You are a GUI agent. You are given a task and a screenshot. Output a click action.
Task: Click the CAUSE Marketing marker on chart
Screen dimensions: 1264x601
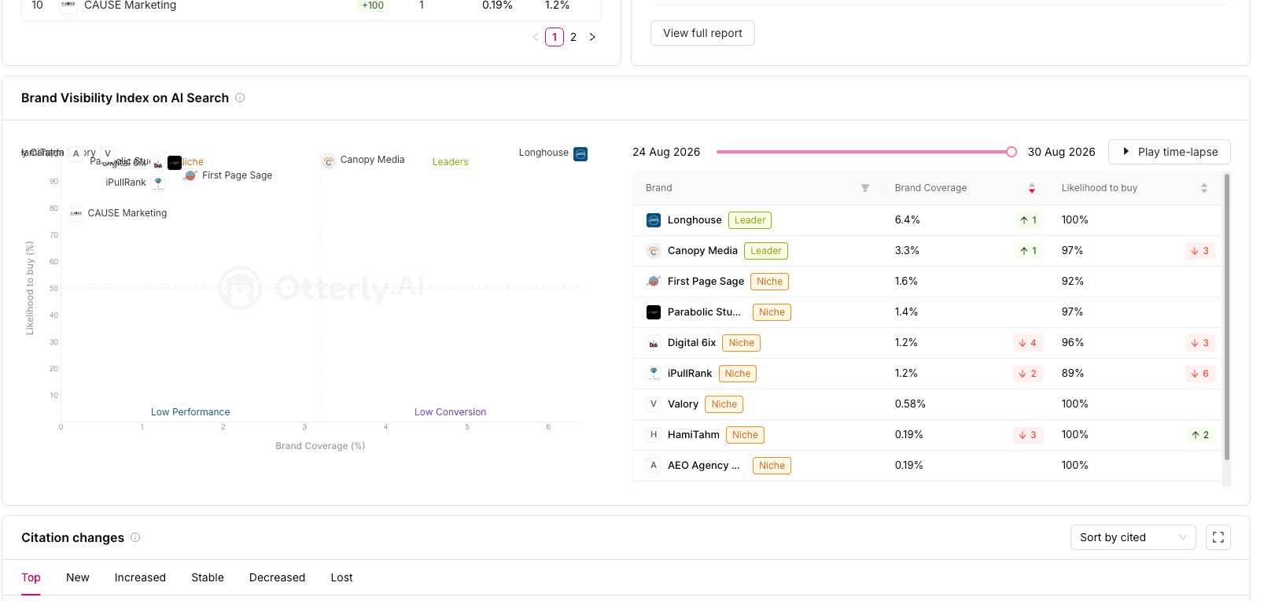[76, 213]
